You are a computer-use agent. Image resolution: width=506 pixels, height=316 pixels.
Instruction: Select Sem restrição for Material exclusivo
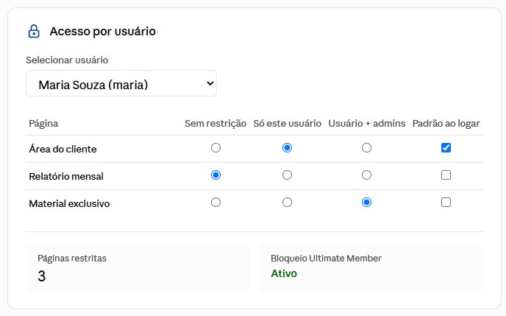[215, 203]
